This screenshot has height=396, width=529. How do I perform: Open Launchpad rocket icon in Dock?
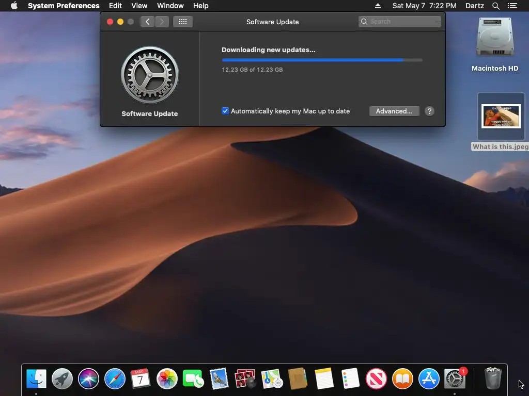(62, 378)
